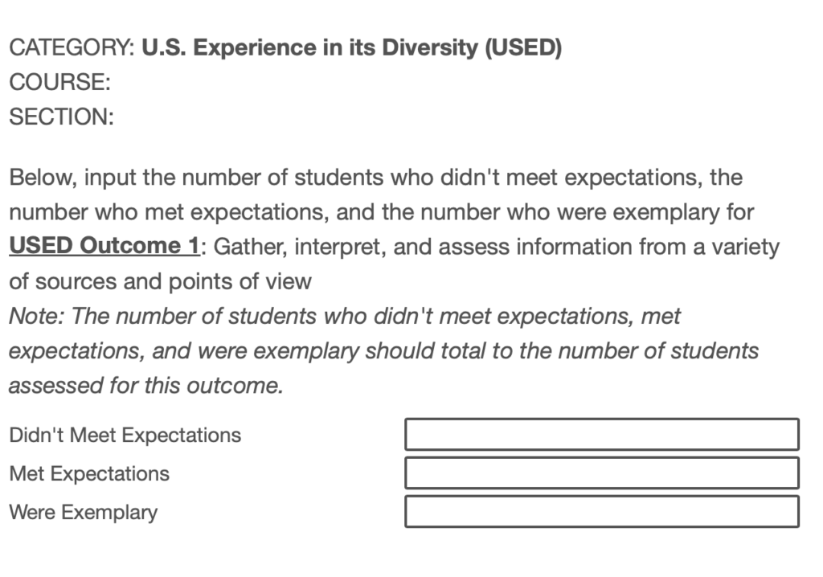Click the CATEGORY heading label
This screenshot has height=577, width=823.
coord(72,48)
